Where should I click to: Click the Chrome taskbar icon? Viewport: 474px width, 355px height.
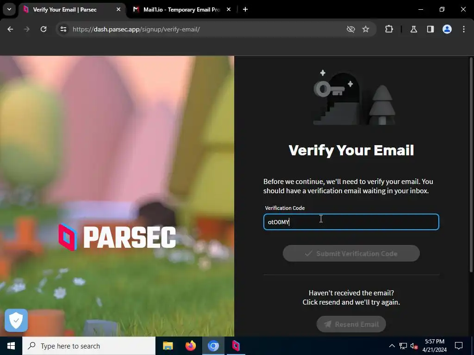click(213, 346)
